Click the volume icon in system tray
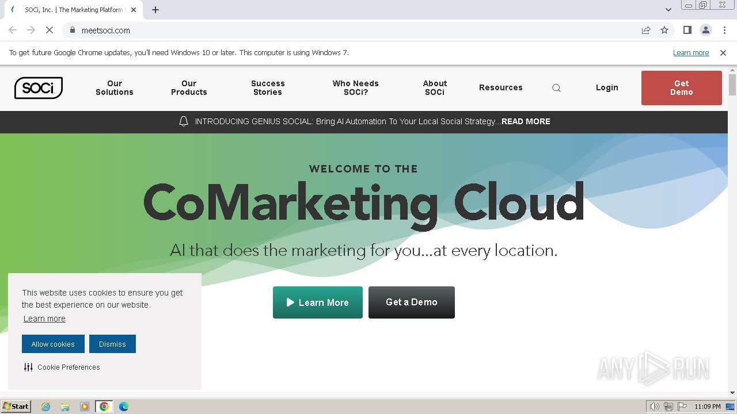737x414 pixels. click(x=654, y=407)
